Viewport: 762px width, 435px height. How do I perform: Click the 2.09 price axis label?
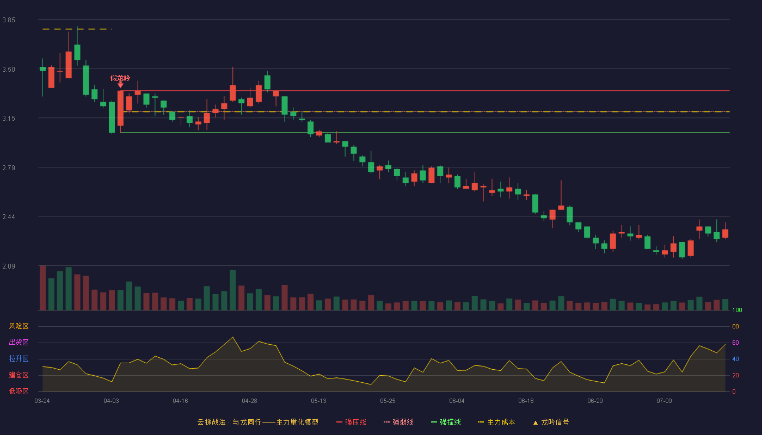tap(9, 266)
